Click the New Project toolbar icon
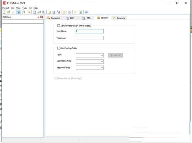 [4, 12]
